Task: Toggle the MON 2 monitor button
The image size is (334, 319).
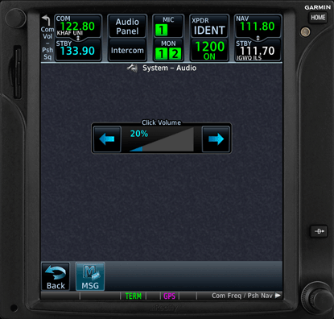Action: pyautogui.click(x=175, y=54)
